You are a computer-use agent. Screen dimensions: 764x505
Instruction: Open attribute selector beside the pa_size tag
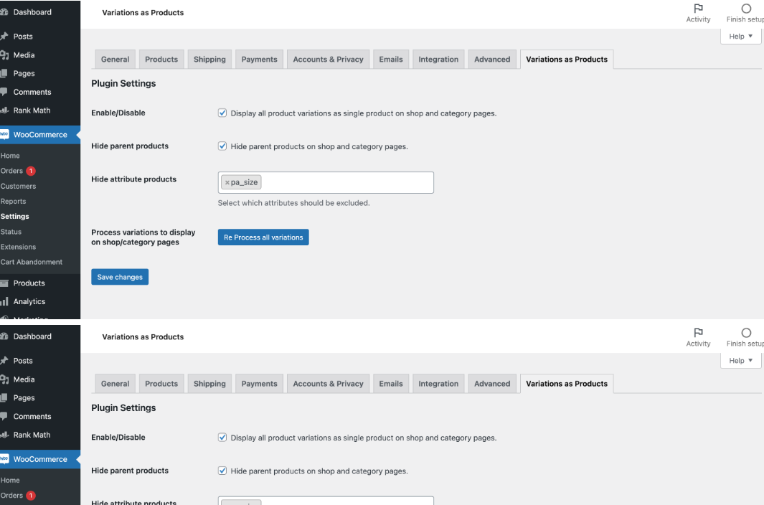coord(344,183)
